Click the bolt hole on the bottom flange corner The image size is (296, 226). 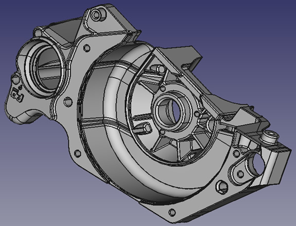pos(172,212)
